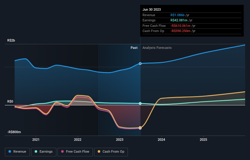Image resolution: width=250 pixels, height=160 pixels.
Task: Click the Jun 30 2023 tooltip date
Action: (152, 9)
